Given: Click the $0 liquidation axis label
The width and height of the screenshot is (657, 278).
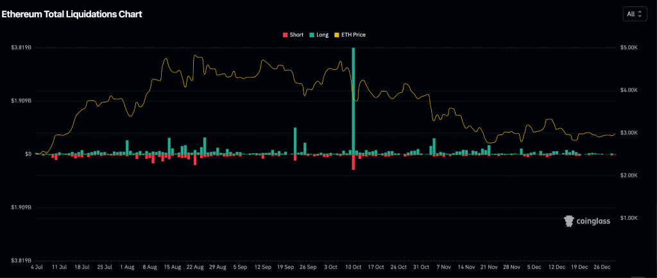Looking at the screenshot, I should (28, 154).
